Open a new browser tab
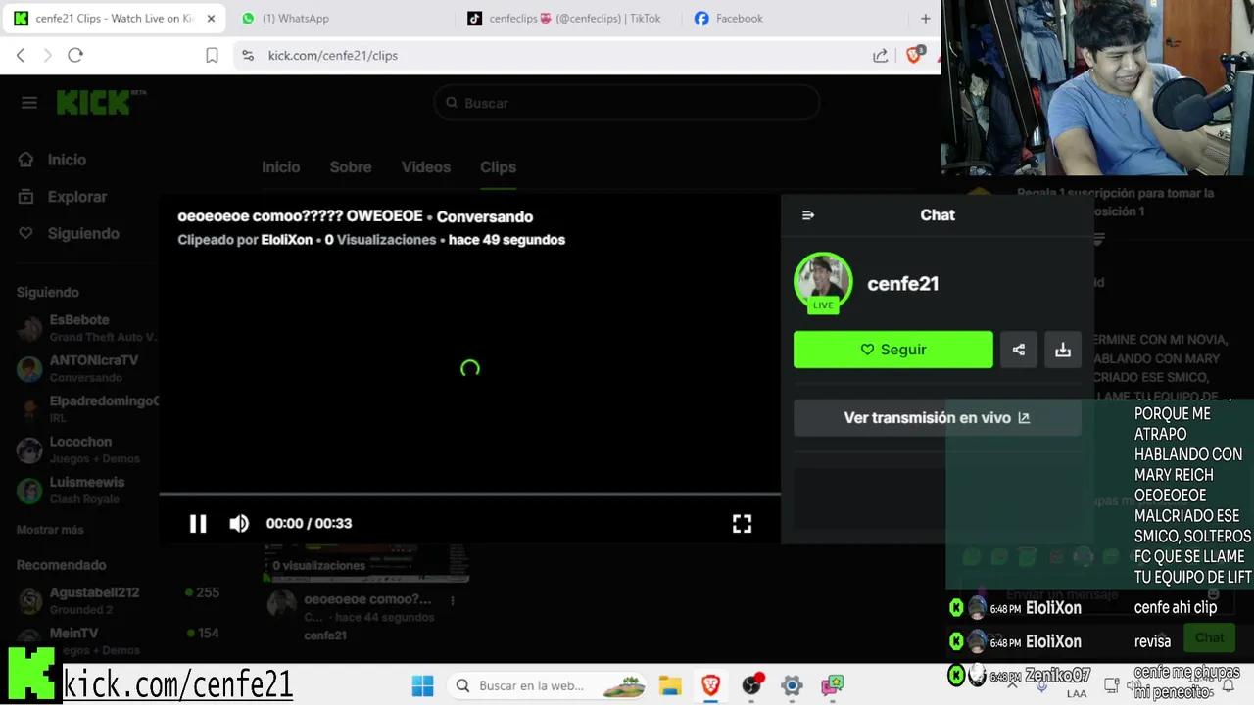Viewport: 1254px width, 705px height. pos(925,19)
